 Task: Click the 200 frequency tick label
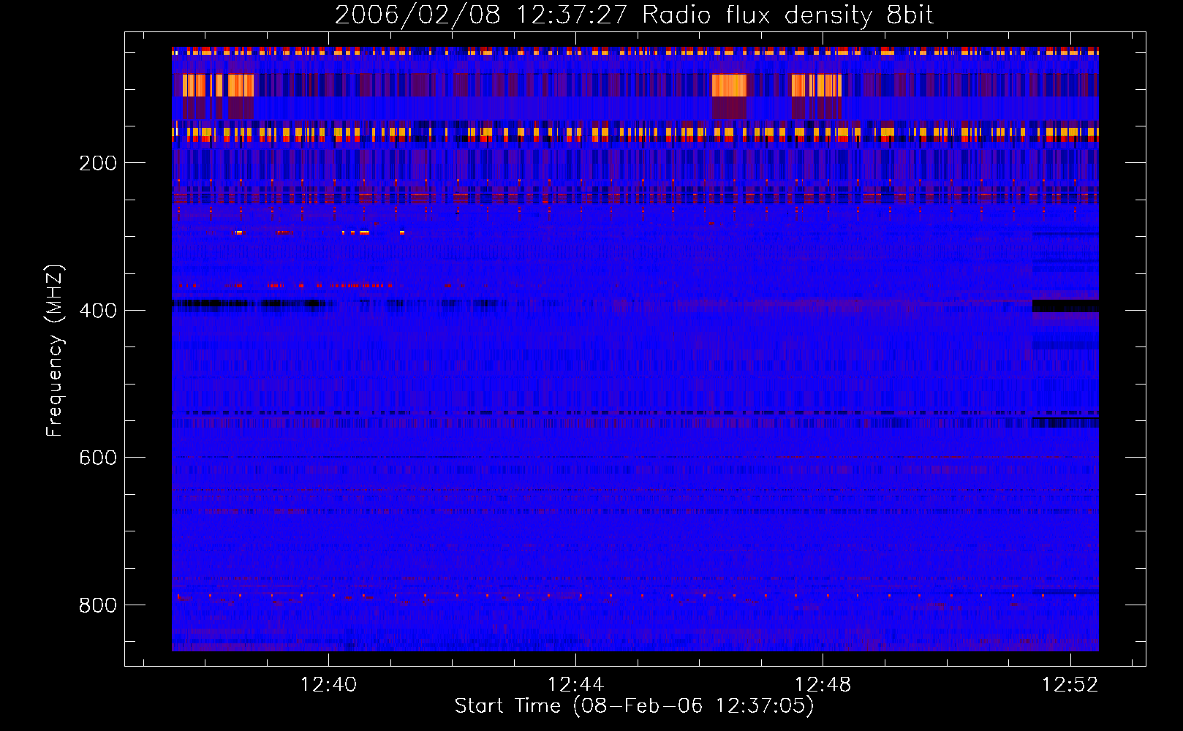click(98, 163)
